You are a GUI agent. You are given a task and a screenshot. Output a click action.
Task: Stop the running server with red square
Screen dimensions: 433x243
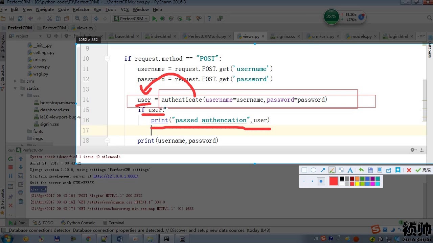click(10, 167)
